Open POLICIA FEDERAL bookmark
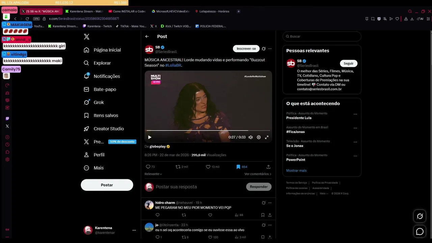The image size is (432, 243). [x=211, y=26]
